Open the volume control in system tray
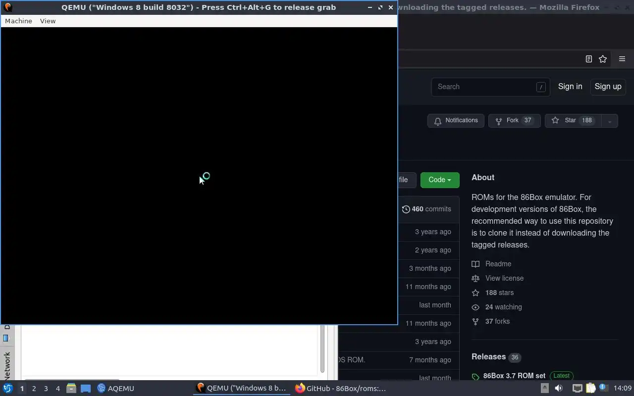Image resolution: width=634 pixels, height=396 pixels. point(559,389)
